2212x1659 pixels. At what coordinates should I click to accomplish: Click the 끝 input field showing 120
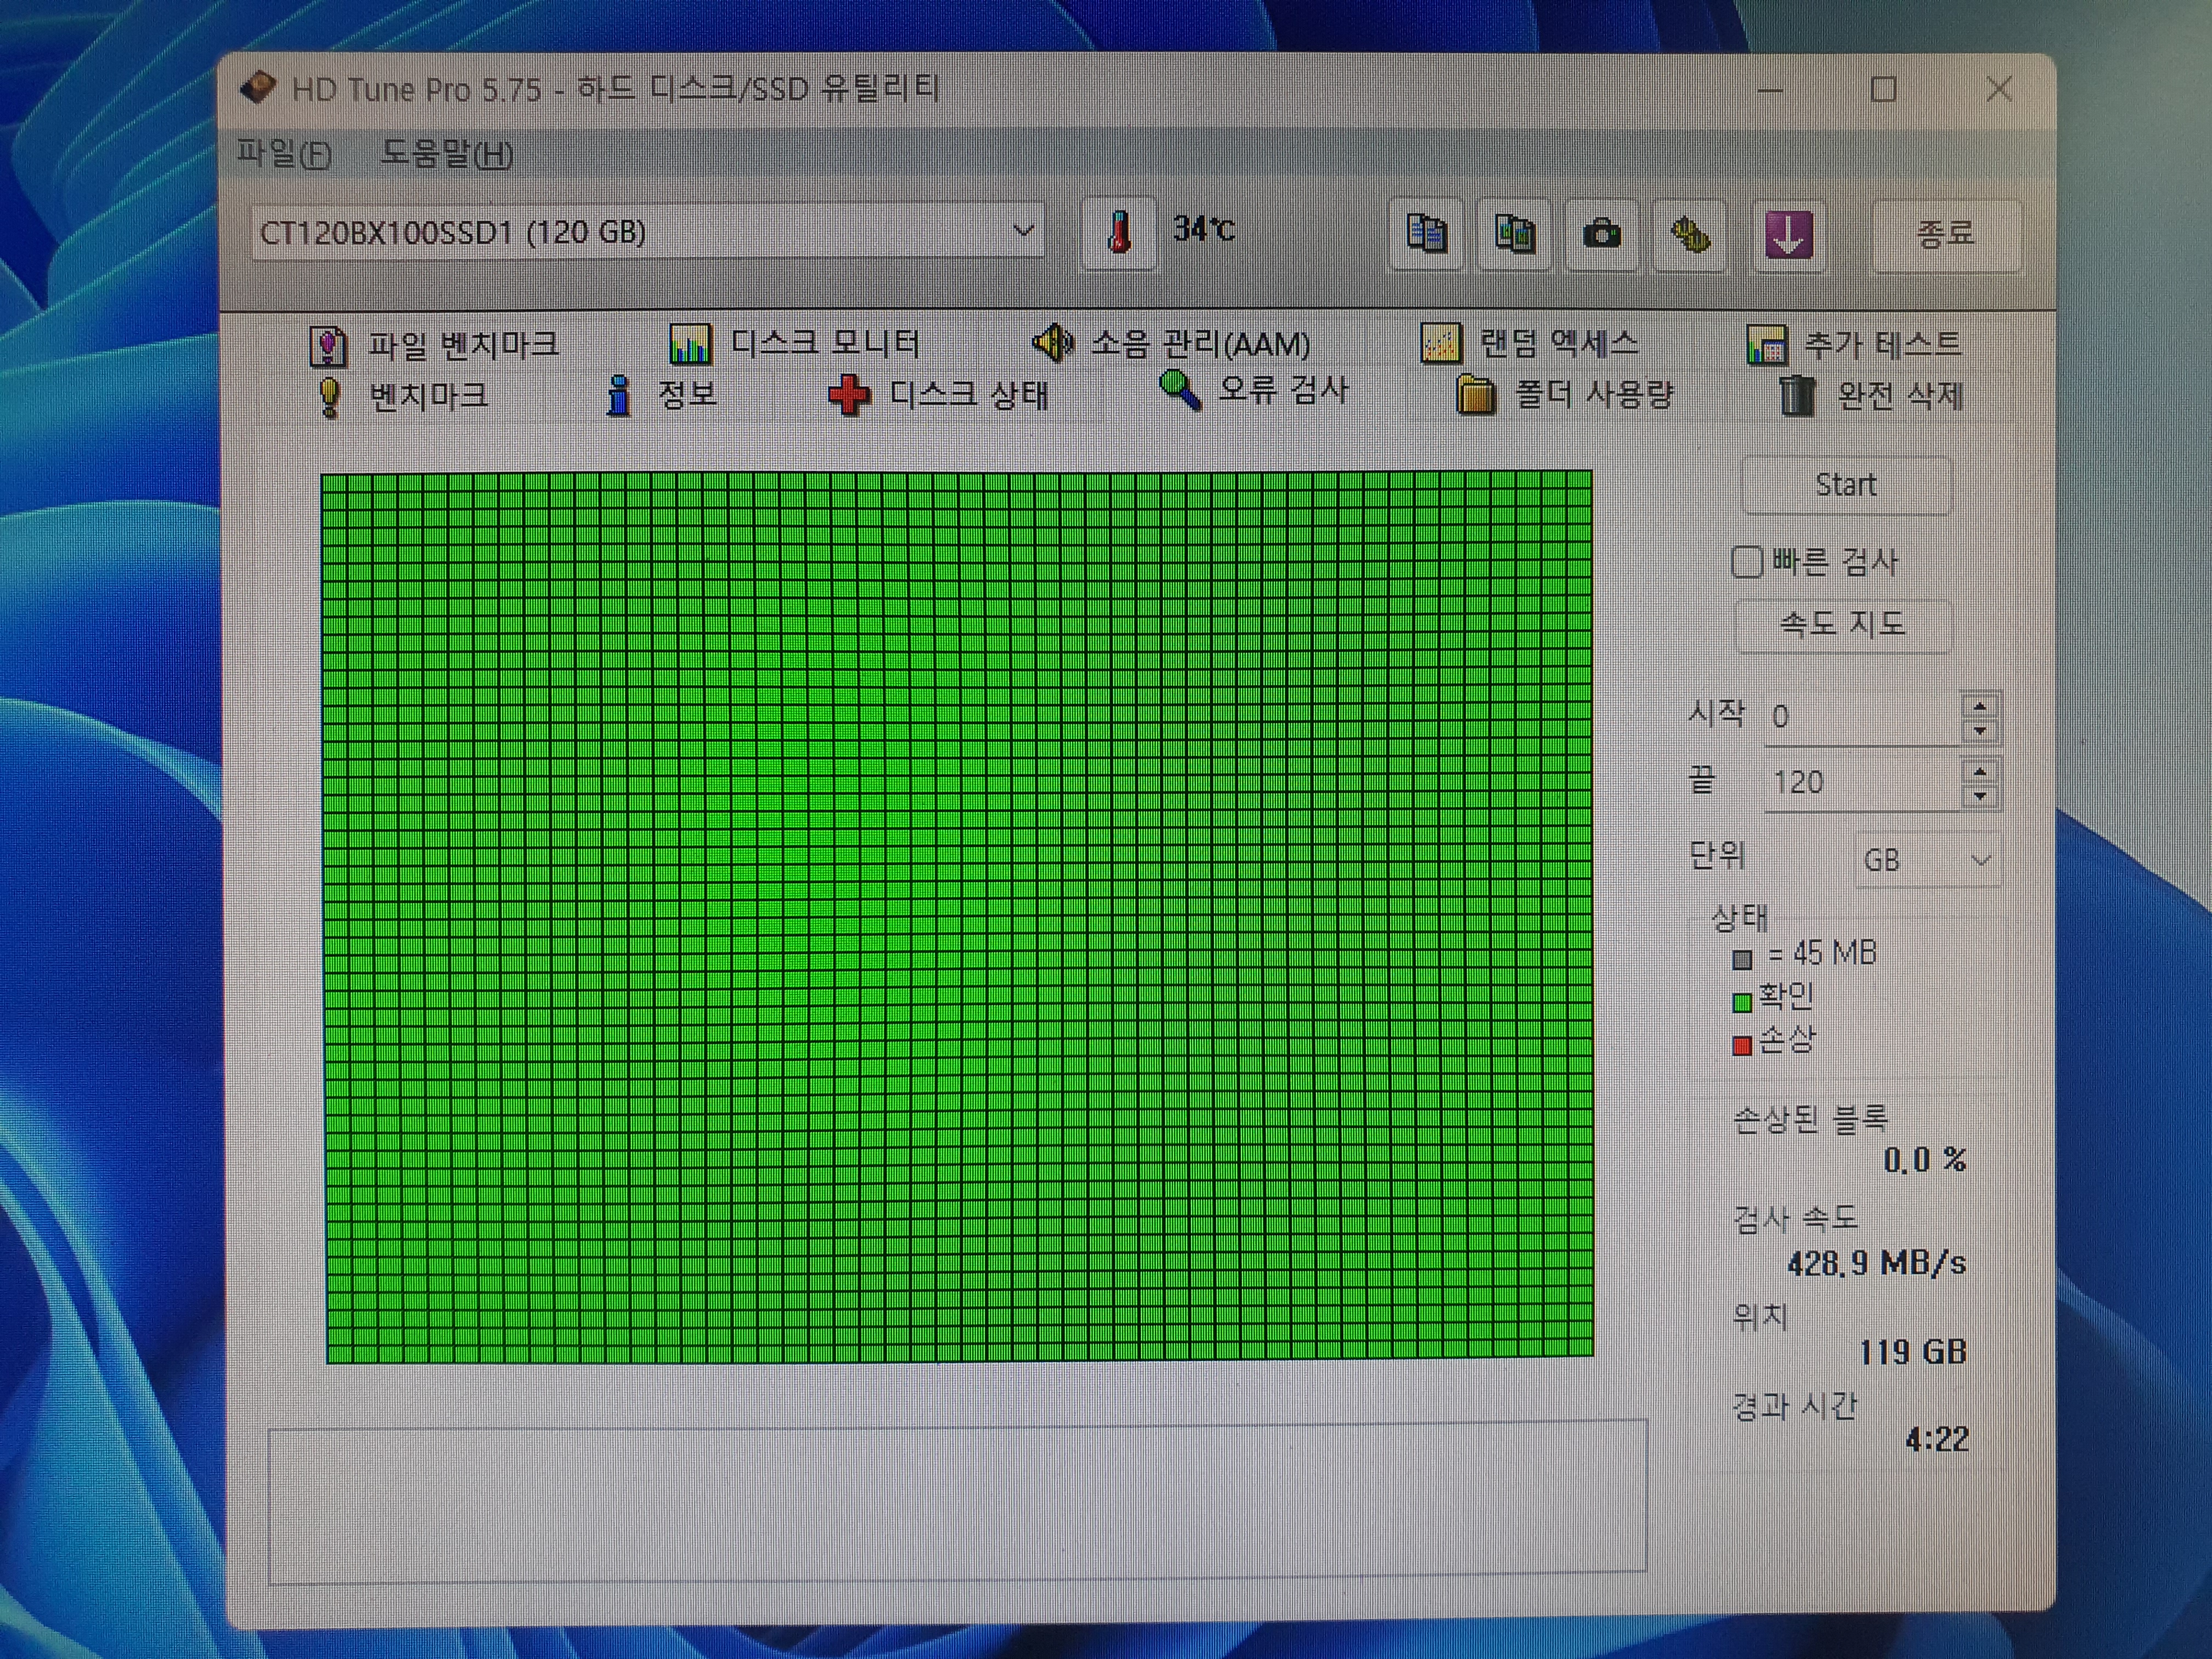[1863, 783]
